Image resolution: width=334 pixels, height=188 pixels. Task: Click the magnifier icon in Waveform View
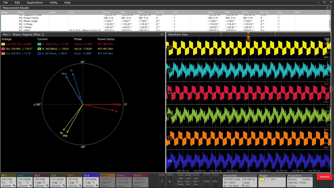[x=327, y=39]
